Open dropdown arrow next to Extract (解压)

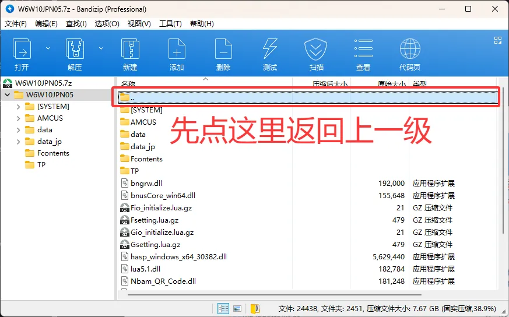point(101,48)
